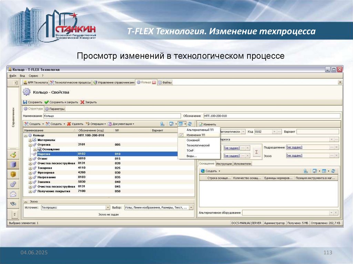Click the glasses icon in left sidebar
353x264 pixels.
(x=13, y=204)
